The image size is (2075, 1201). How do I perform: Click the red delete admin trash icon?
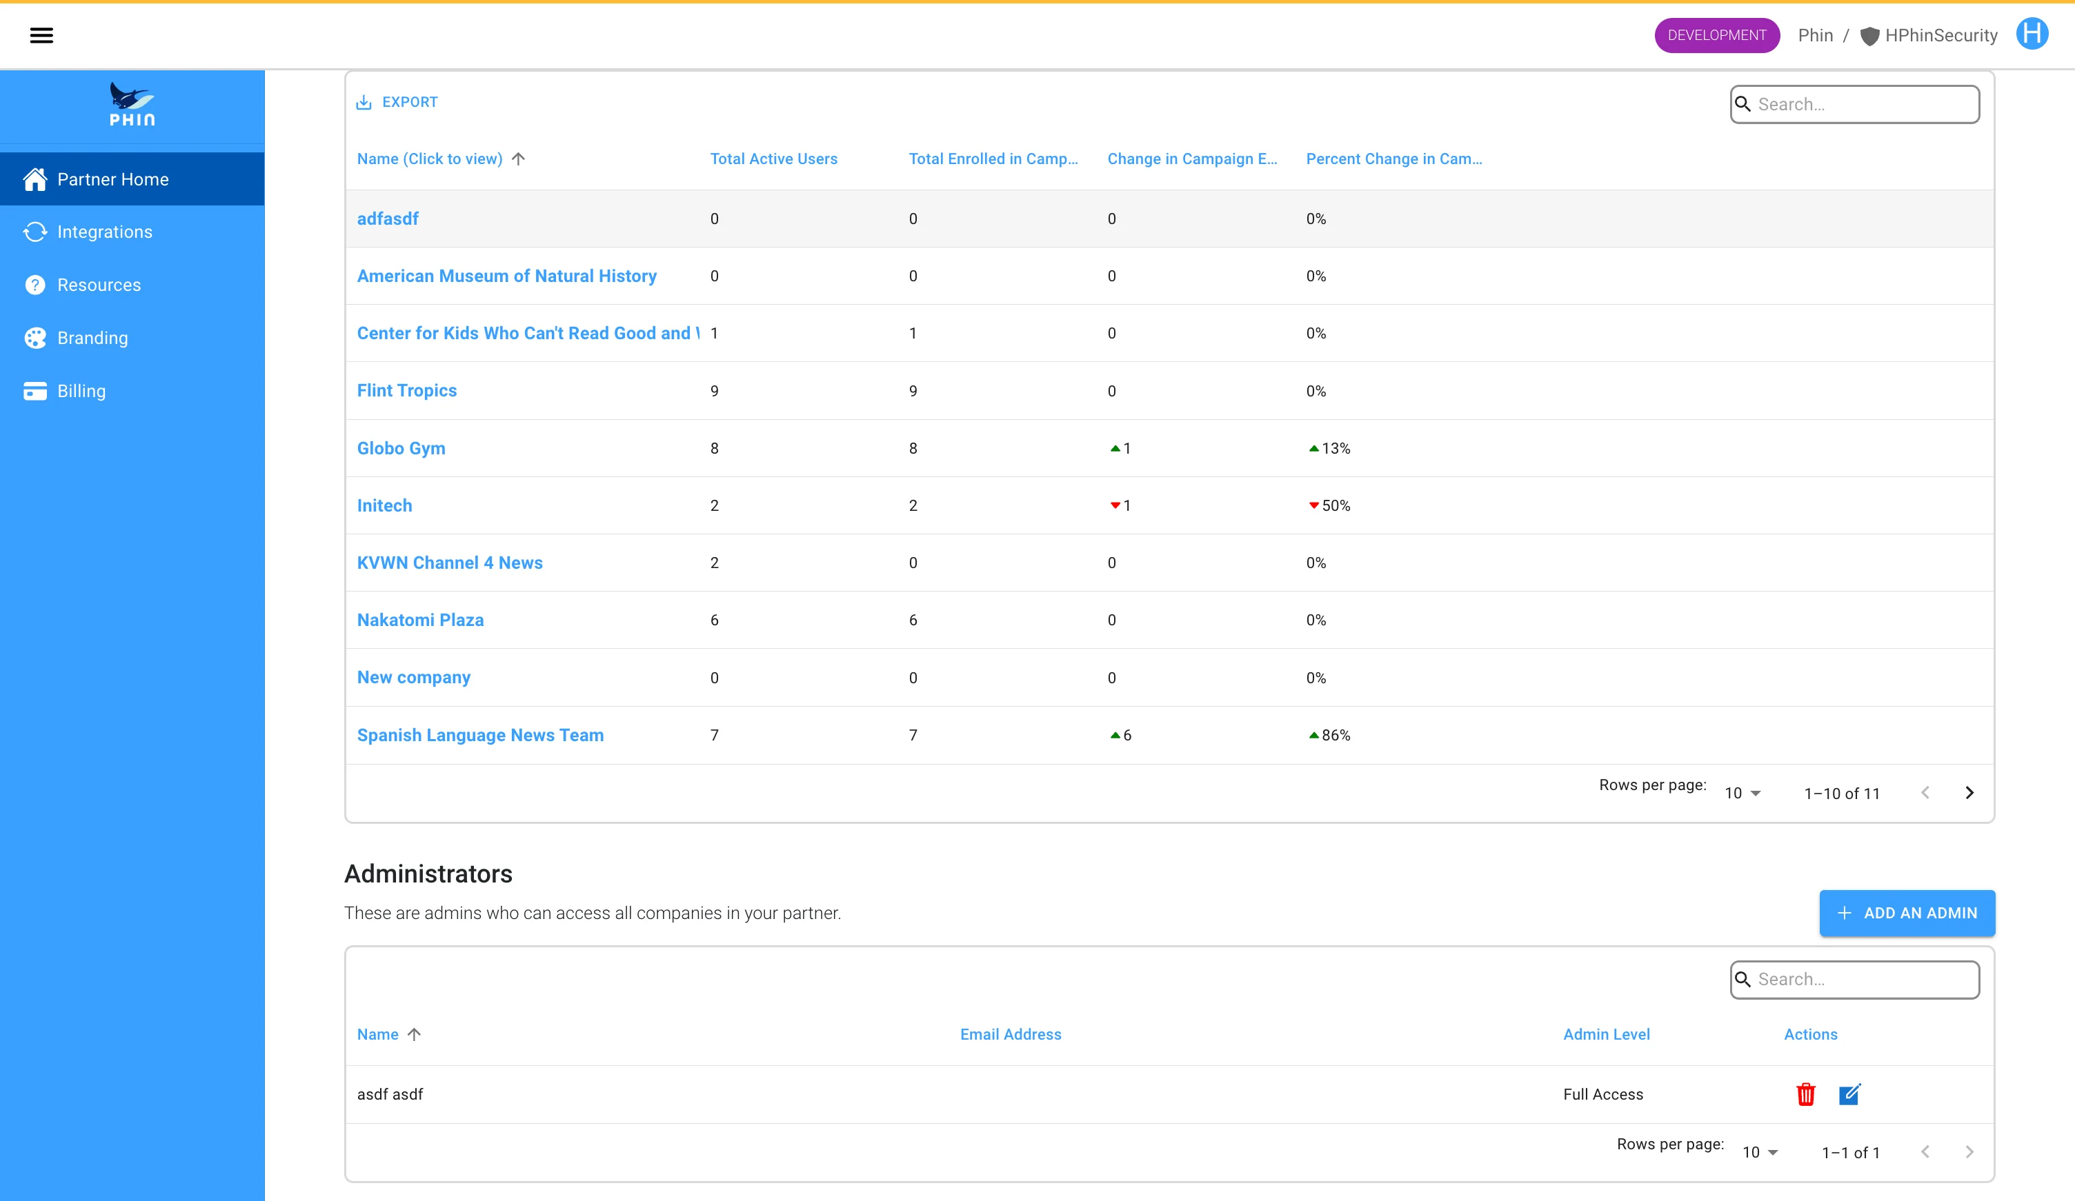coord(1805,1094)
